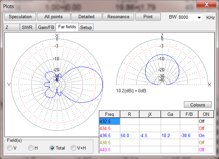Click the Speculation button

[20, 17]
